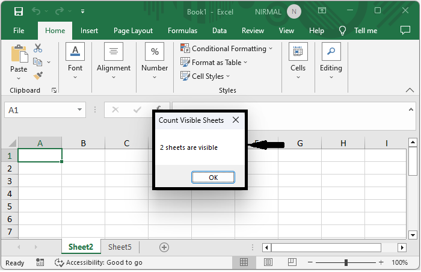Image resolution: width=421 pixels, height=272 pixels.
Task: Click the Cut scissors icon
Action: (38, 48)
